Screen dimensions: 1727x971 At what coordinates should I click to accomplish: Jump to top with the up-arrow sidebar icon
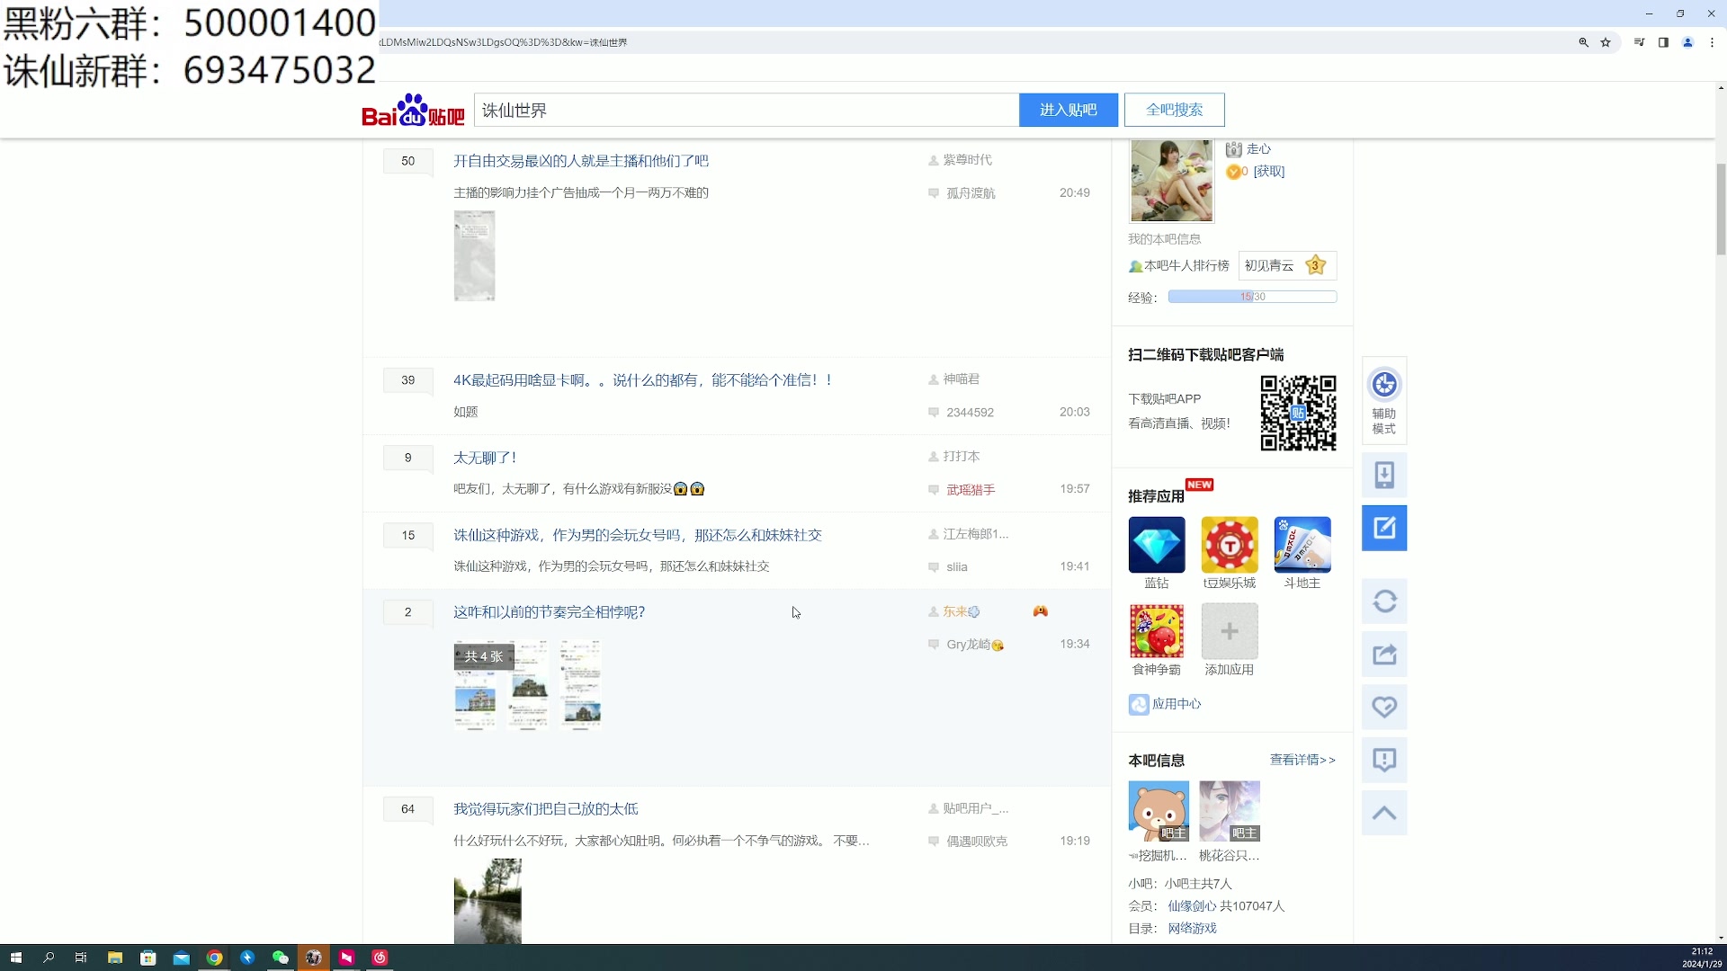1383,812
